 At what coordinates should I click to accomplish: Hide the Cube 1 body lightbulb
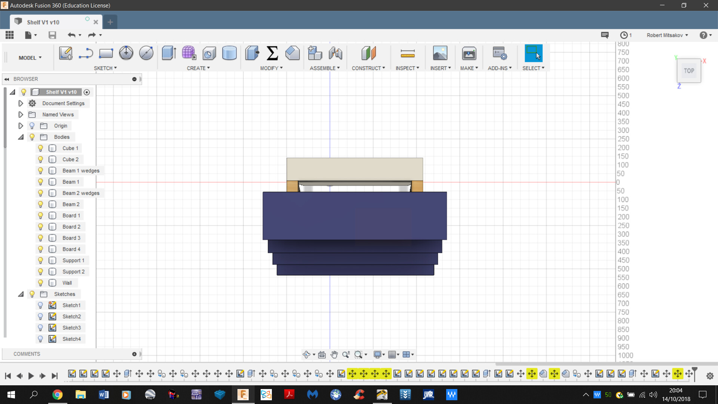coord(40,148)
